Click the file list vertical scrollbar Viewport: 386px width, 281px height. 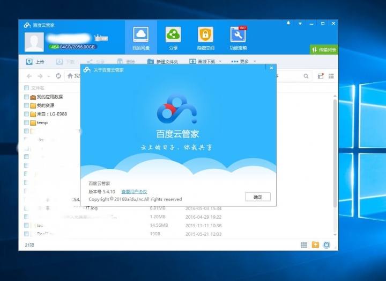(335, 153)
